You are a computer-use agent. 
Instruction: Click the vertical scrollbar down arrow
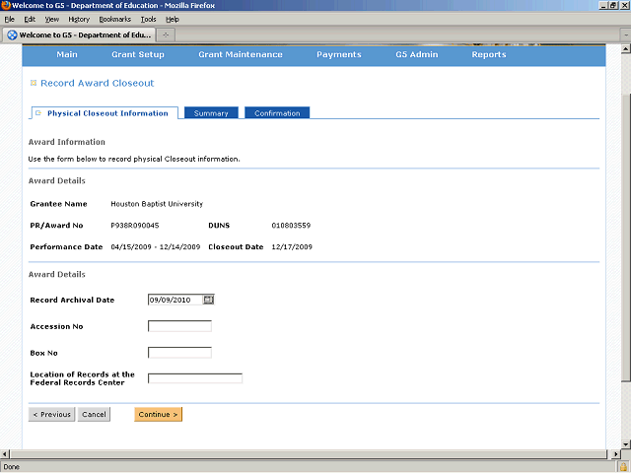[x=626, y=444]
